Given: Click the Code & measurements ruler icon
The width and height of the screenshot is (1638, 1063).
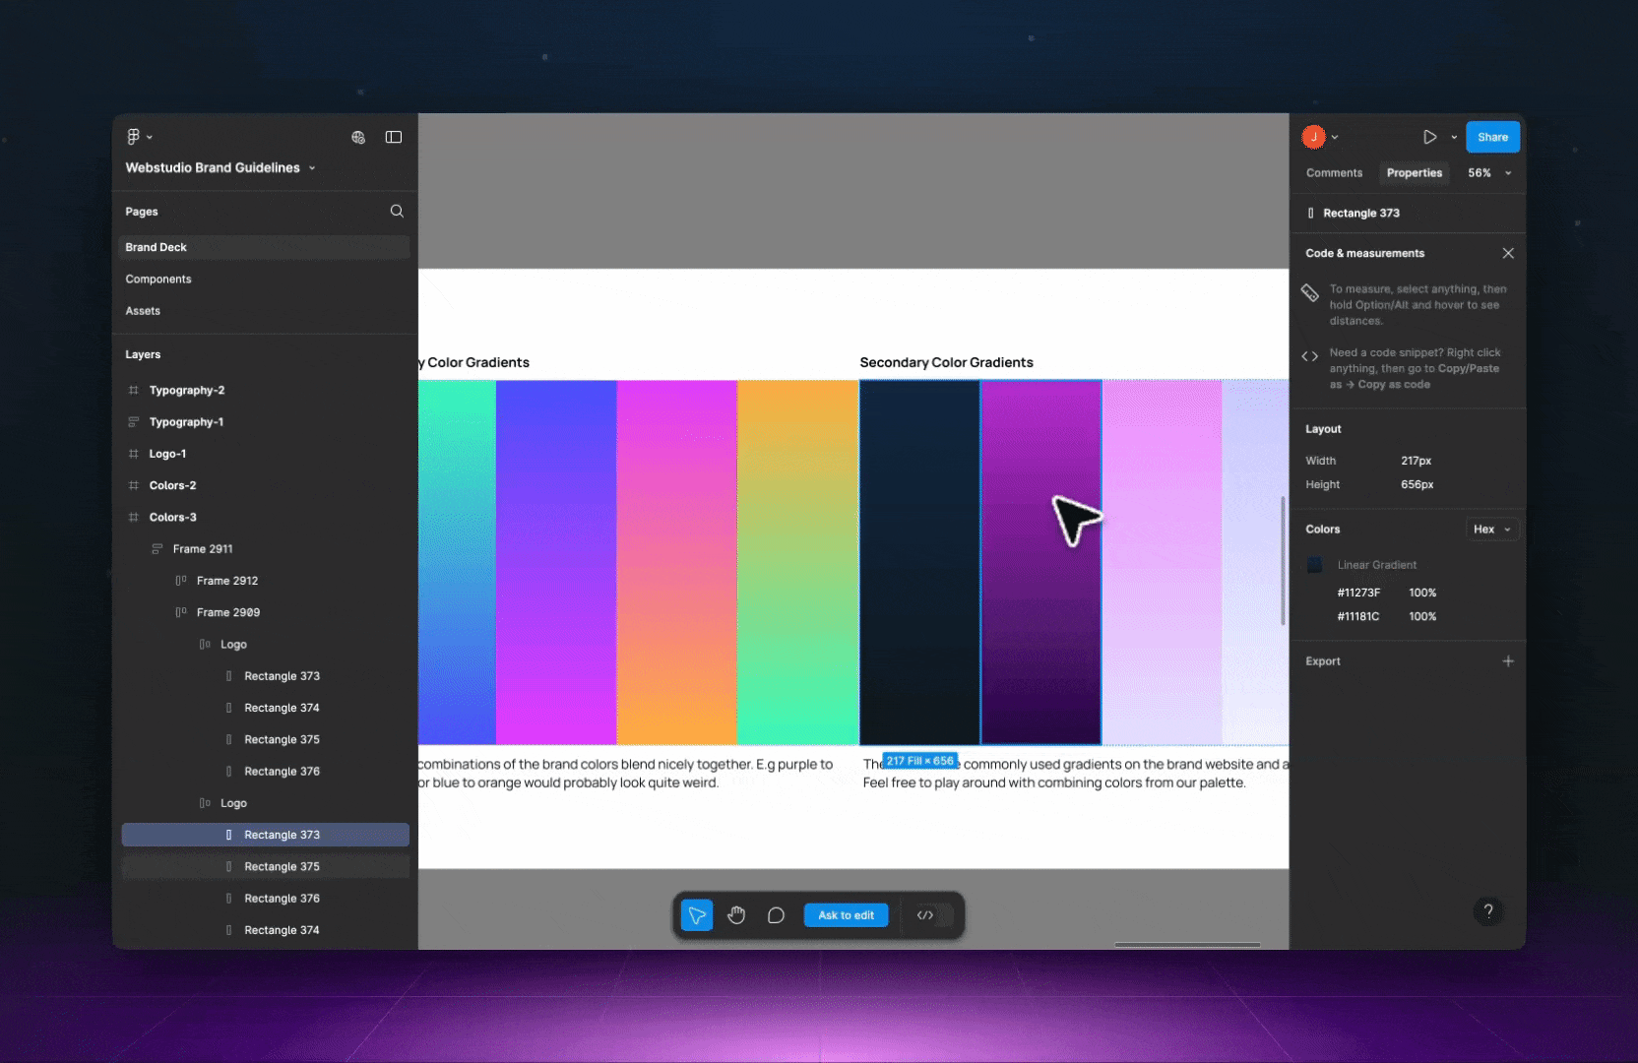Looking at the screenshot, I should point(1310,292).
